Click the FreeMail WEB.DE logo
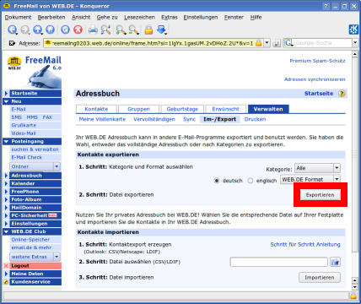This screenshot has height=304, width=361. click(35, 72)
